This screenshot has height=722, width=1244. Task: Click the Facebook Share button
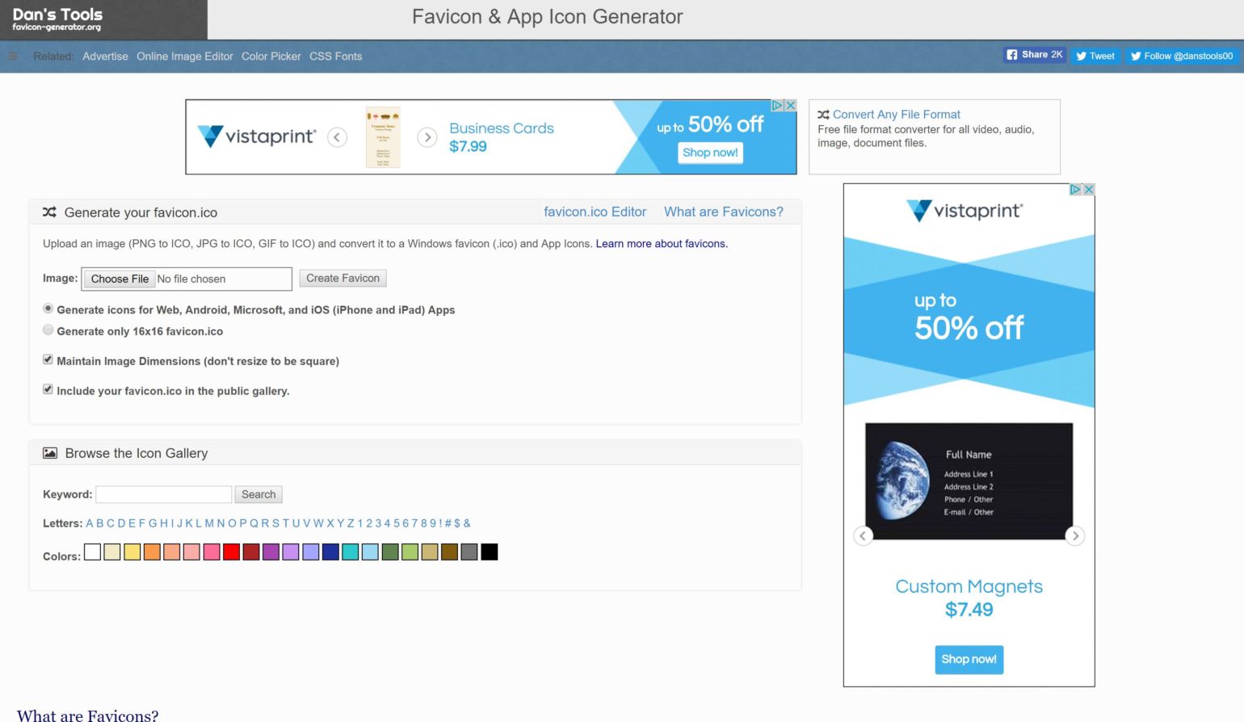point(1033,54)
